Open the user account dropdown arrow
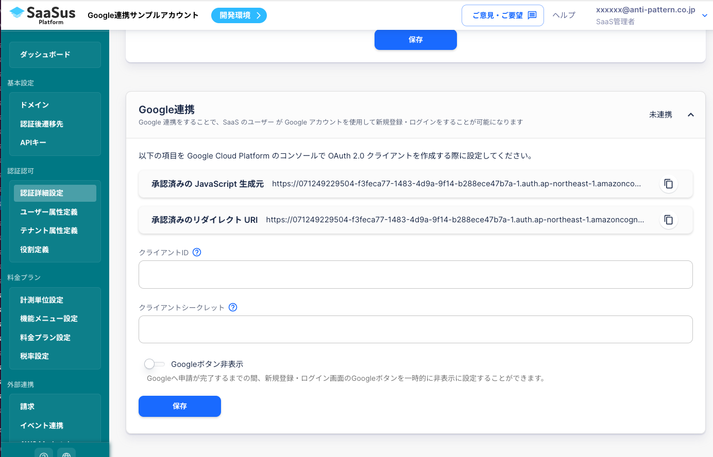The width and height of the screenshot is (713, 457). pyautogui.click(x=705, y=15)
